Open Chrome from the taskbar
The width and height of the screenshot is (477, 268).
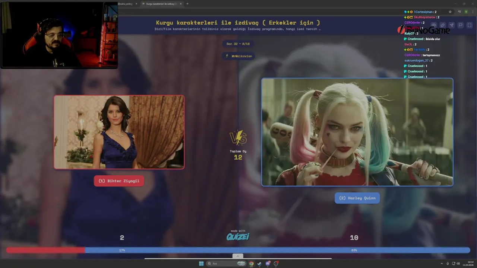coord(252,264)
